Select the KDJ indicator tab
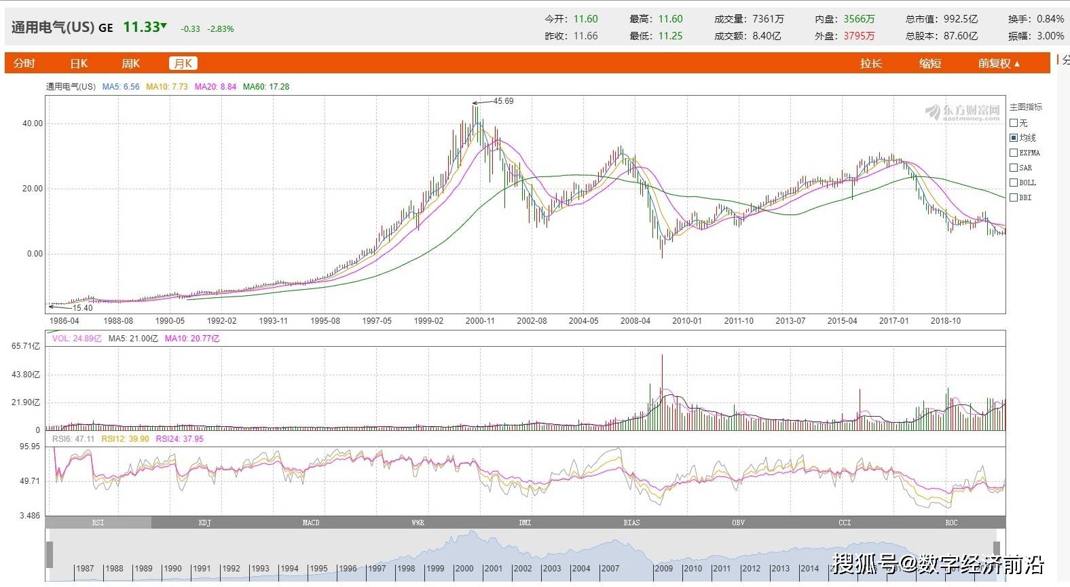Screen dimensions: 1070x587 coord(204,523)
